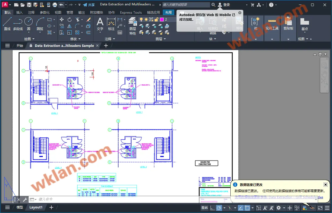Viewport: 332px width, 213px height.
Task: Toggle the layer lightbulb on/off
Action: pyautogui.click(x=141, y=20)
